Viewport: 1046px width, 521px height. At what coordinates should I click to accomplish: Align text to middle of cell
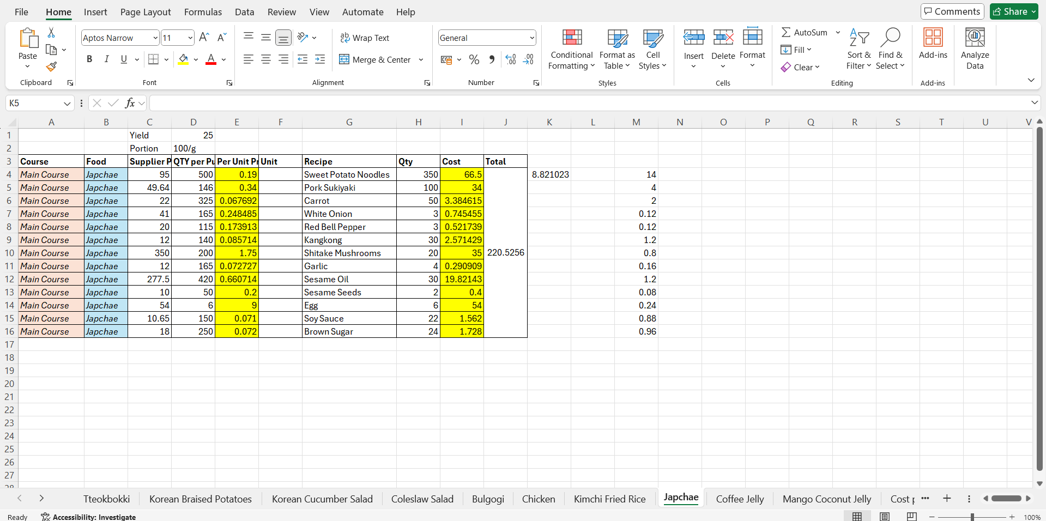(x=266, y=37)
